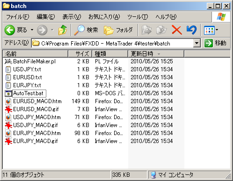
Task: Click the file name EURUSD_MACD.htm
Action: click(37, 101)
